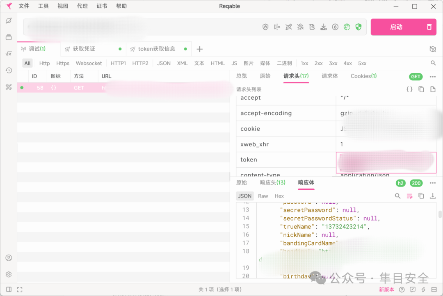443x296 pixels.
Task: Open the Cookies(1) tab
Action: pos(363,76)
